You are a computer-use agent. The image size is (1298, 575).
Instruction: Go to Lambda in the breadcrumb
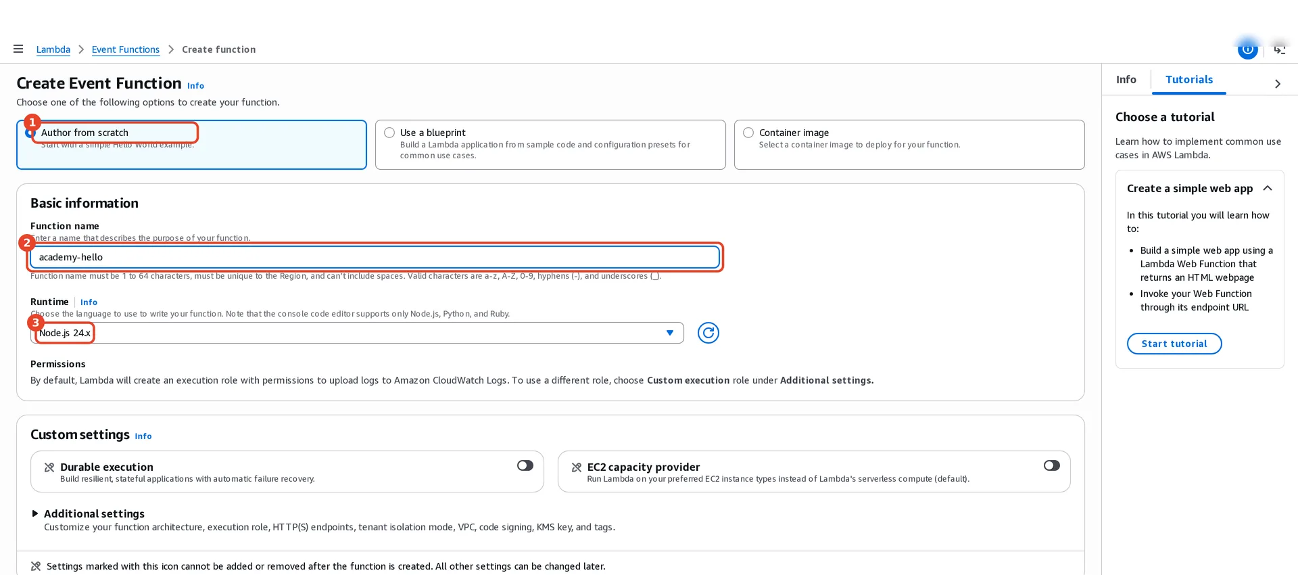pyautogui.click(x=53, y=49)
